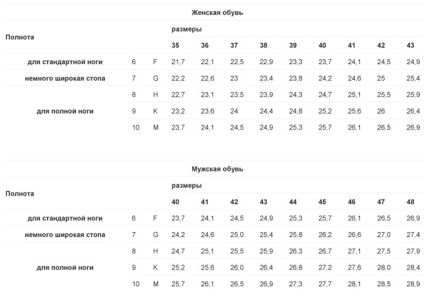Click 'для полной ноги' label in men's table
Image resolution: width=429 pixels, height=295 pixels.
[x=65, y=268]
